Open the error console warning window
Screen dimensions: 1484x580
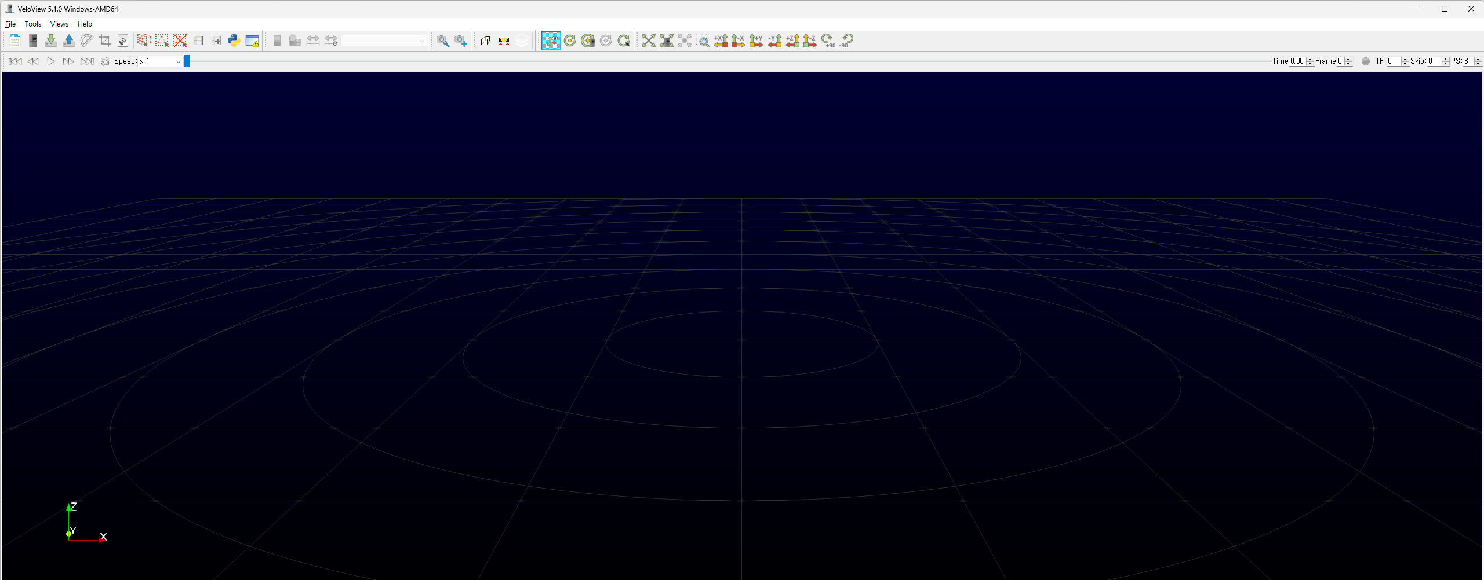[x=252, y=41]
